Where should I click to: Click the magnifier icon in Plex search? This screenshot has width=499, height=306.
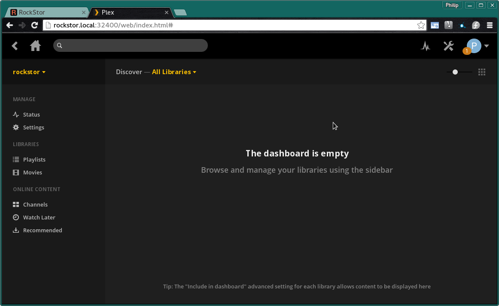[x=60, y=46]
